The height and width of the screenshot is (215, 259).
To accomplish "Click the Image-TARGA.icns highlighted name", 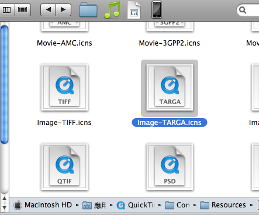I will [x=170, y=123].
